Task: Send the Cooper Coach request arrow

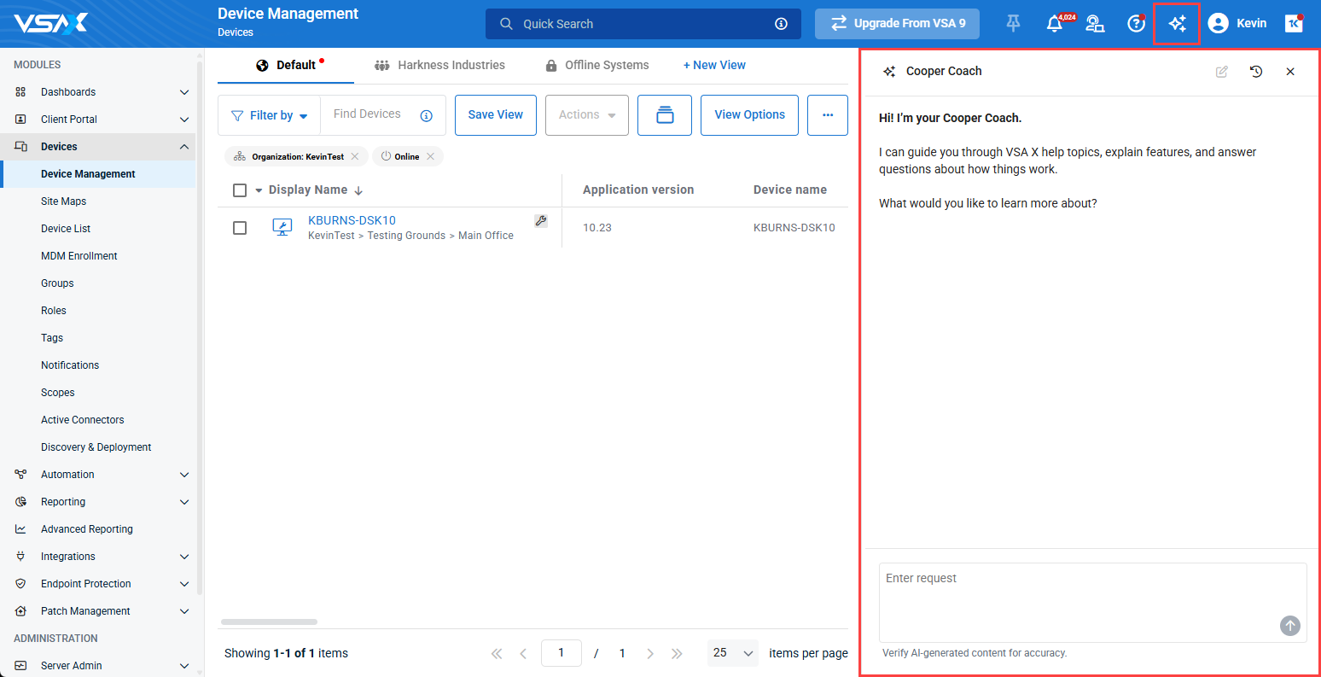Action: (x=1289, y=626)
